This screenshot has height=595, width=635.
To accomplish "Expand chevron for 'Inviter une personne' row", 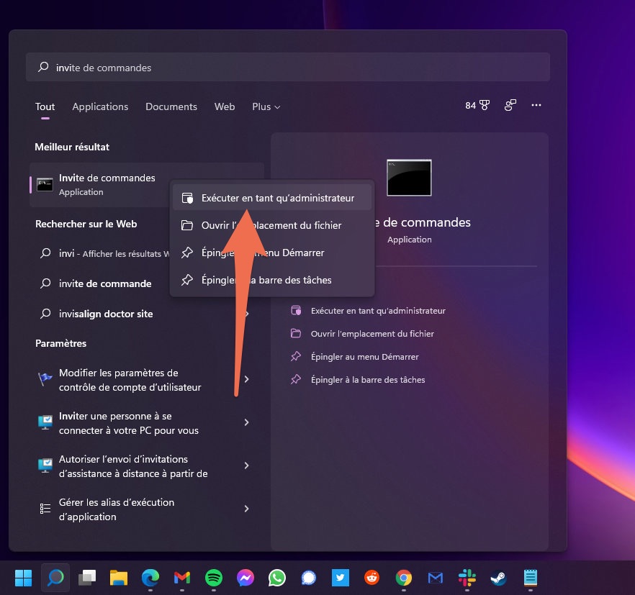I will point(247,422).
